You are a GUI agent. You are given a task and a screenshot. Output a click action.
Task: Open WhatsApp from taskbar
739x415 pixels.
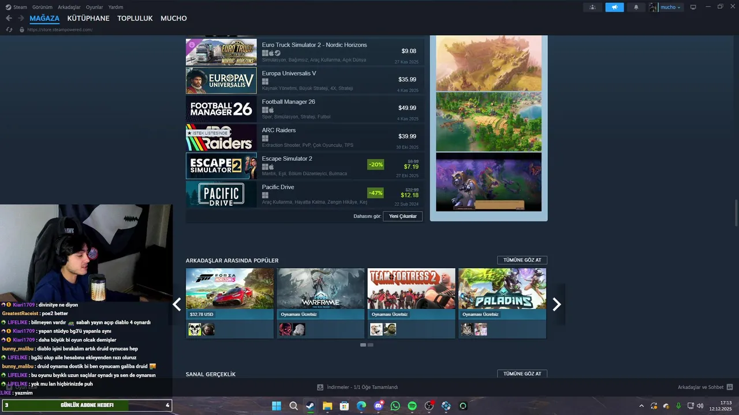(x=395, y=406)
